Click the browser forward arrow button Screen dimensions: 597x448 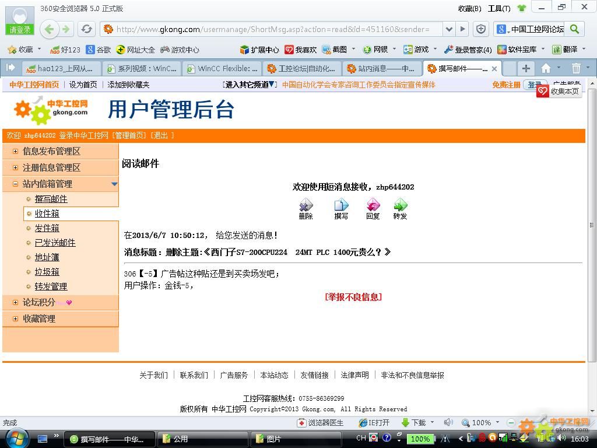(x=66, y=29)
